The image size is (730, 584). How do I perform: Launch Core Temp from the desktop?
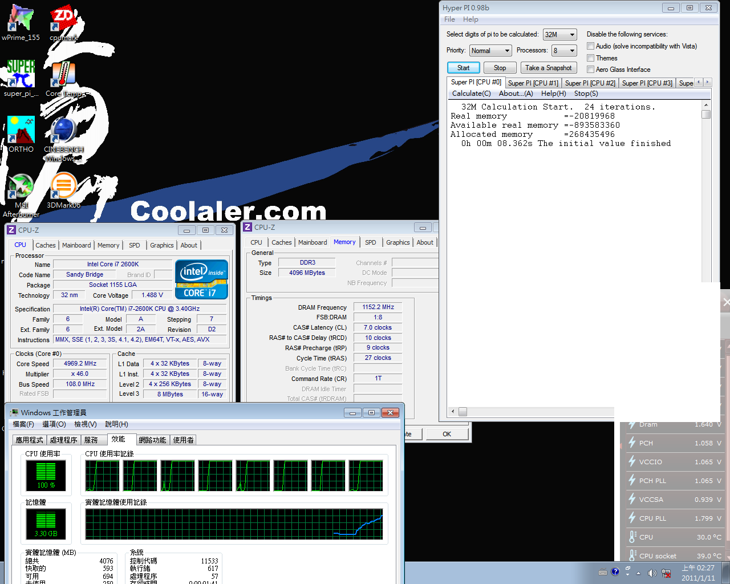coord(63,79)
